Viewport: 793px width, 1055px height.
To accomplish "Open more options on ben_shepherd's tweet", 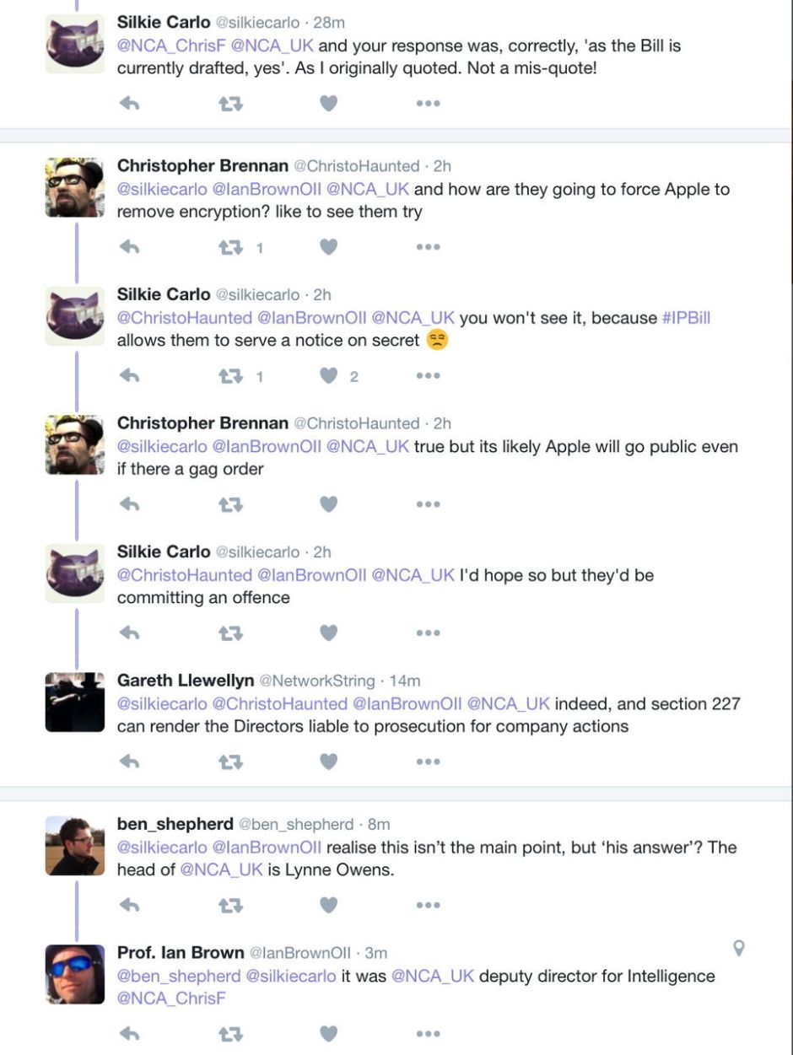I will coord(427,905).
